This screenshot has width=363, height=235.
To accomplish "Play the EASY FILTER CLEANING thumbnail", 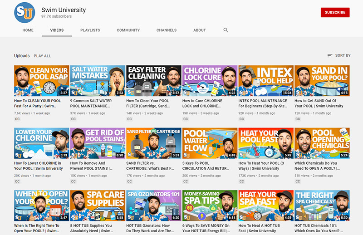I will 154,81.
